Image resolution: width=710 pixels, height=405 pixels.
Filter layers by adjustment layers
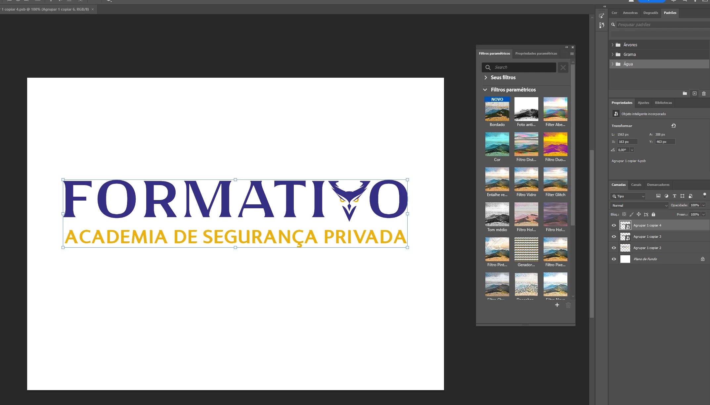(x=666, y=196)
